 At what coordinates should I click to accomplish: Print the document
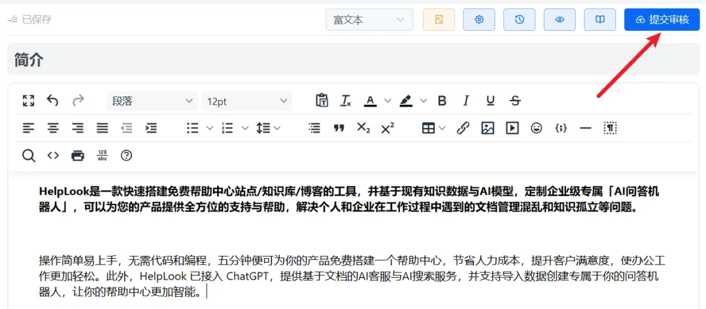pos(78,155)
